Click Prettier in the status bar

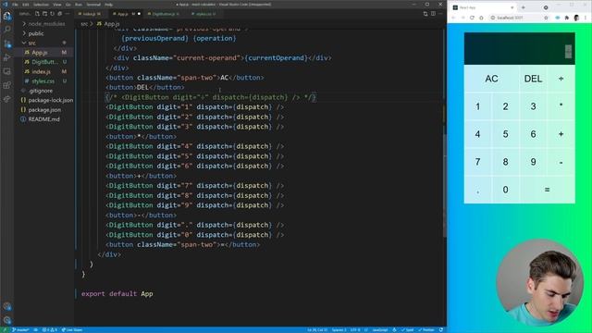point(426,330)
